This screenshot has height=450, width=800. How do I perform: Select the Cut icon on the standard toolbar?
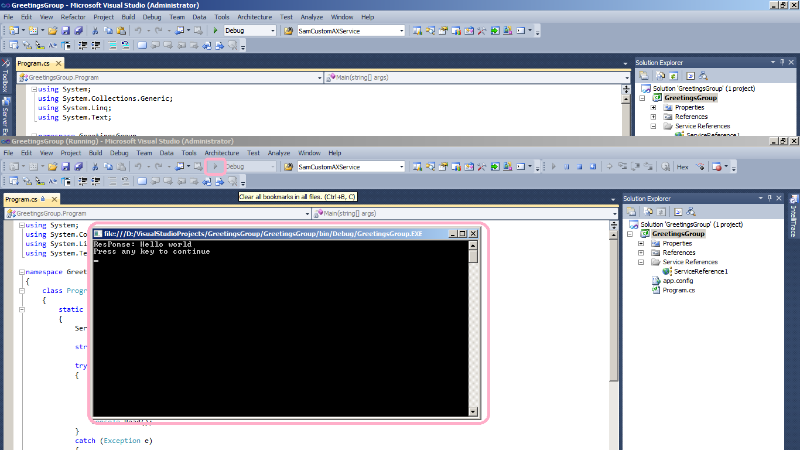pos(95,166)
